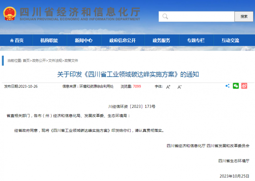Click date 2023年10月25日
Viewport: 255px width, 181px height.
click(234, 176)
